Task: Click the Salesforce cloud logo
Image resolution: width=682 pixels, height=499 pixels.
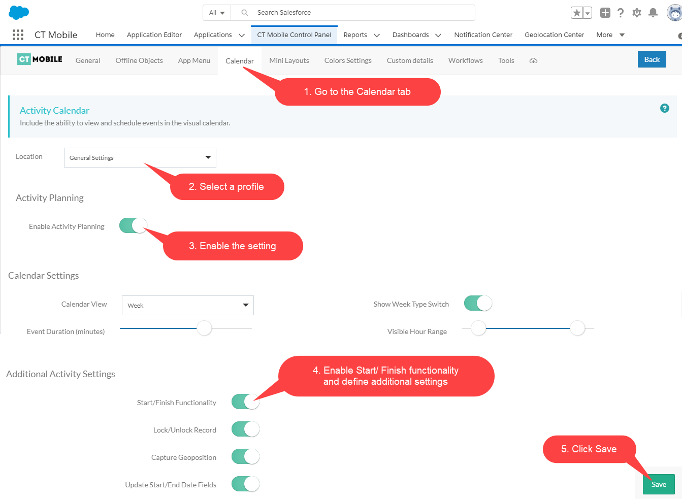Action: coord(19,12)
